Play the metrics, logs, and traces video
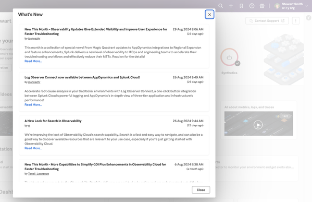The height and width of the screenshot is (202, 312). (x=258, y=125)
